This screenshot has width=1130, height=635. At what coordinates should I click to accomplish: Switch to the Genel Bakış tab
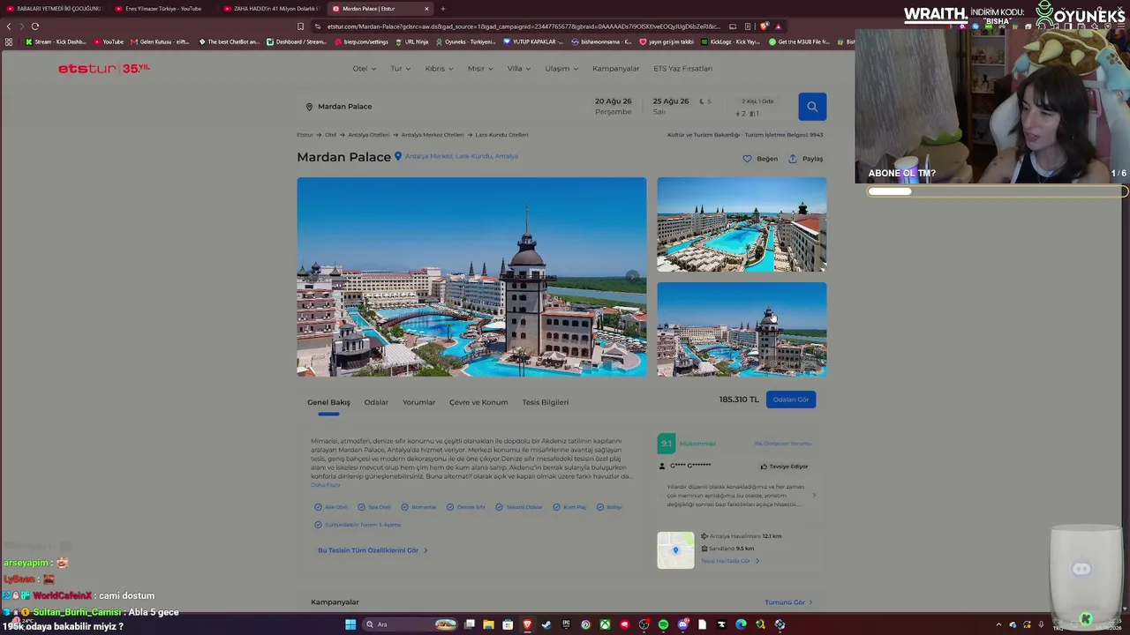click(328, 402)
